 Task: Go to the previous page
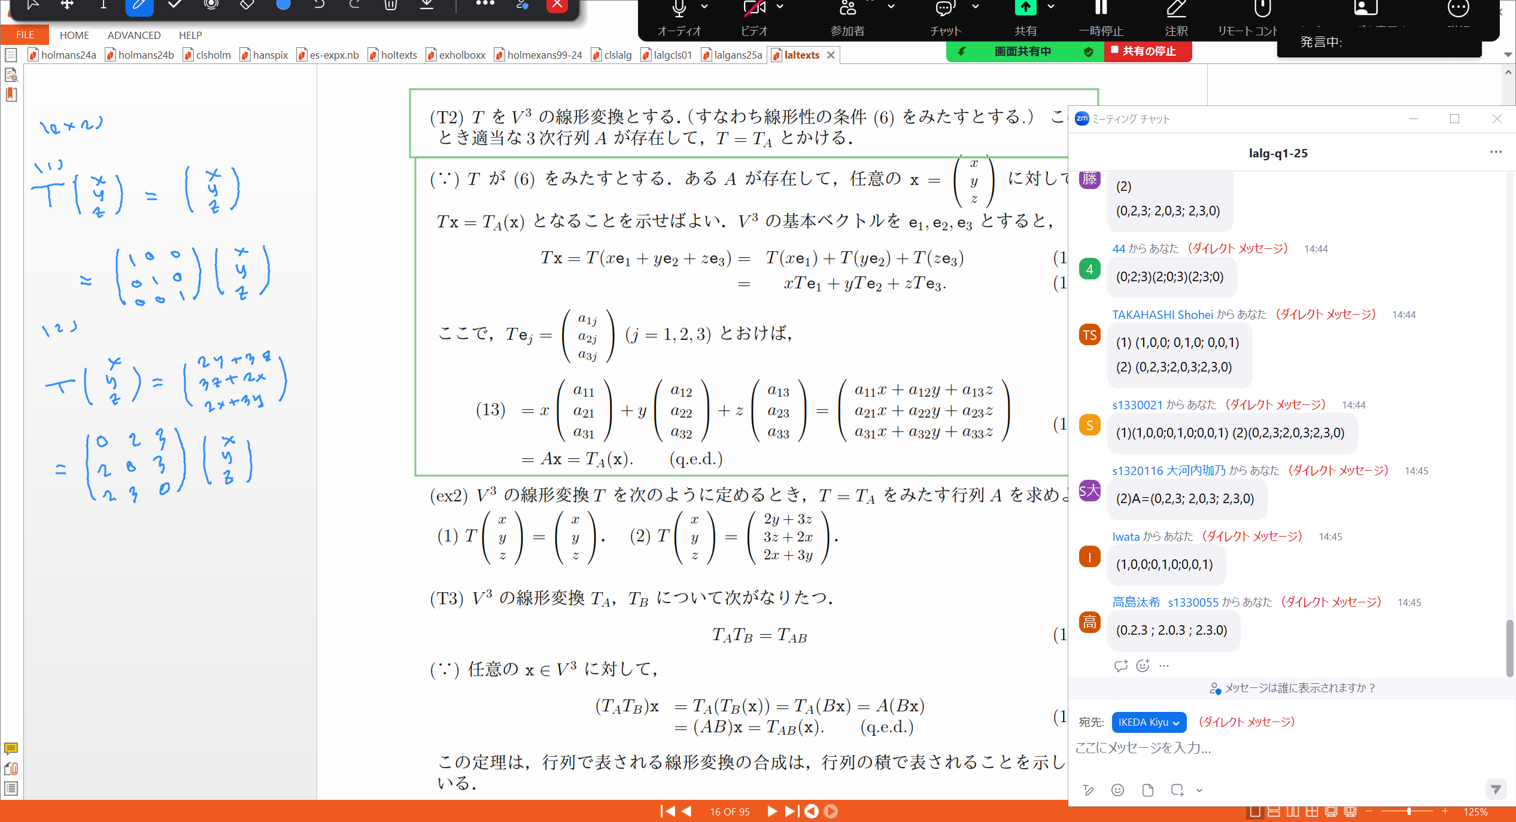tap(686, 811)
